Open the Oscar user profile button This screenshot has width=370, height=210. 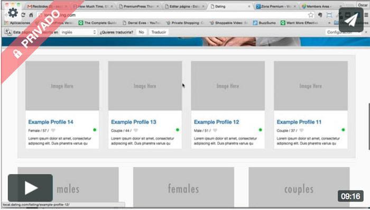[x=363, y=5]
